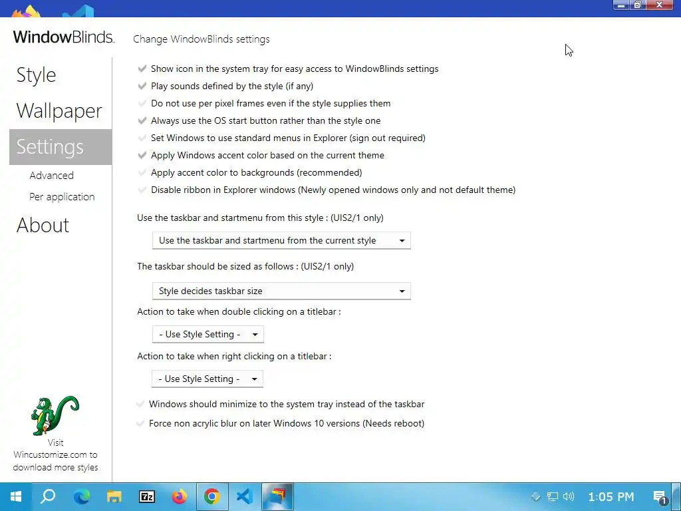Restore down the WindowBlinds window
The height and width of the screenshot is (511, 681).
(x=638, y=5)
